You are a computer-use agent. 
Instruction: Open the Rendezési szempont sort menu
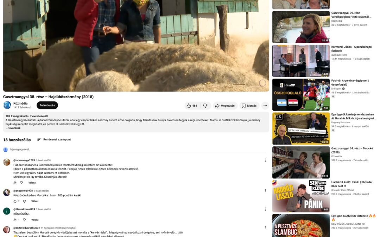(54, 139)
